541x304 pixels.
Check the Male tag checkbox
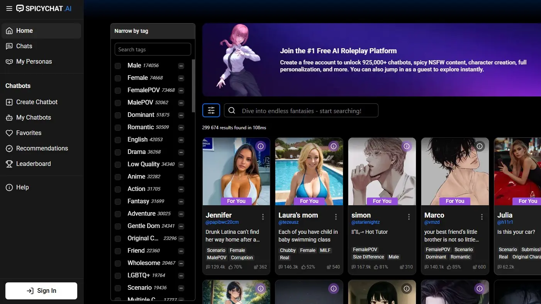tap(118, 66)
